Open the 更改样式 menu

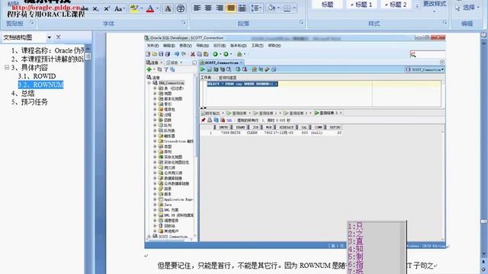[x=435, y=7]
